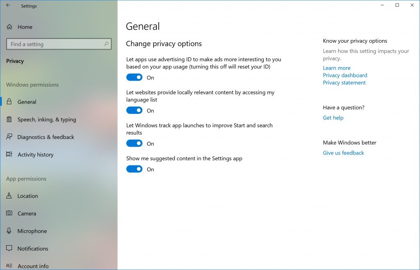Toggle off app launch tracking

(x=134, y=143)
